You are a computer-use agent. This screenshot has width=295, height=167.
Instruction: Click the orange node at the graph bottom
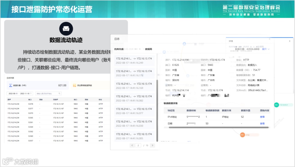pos(242,135)
